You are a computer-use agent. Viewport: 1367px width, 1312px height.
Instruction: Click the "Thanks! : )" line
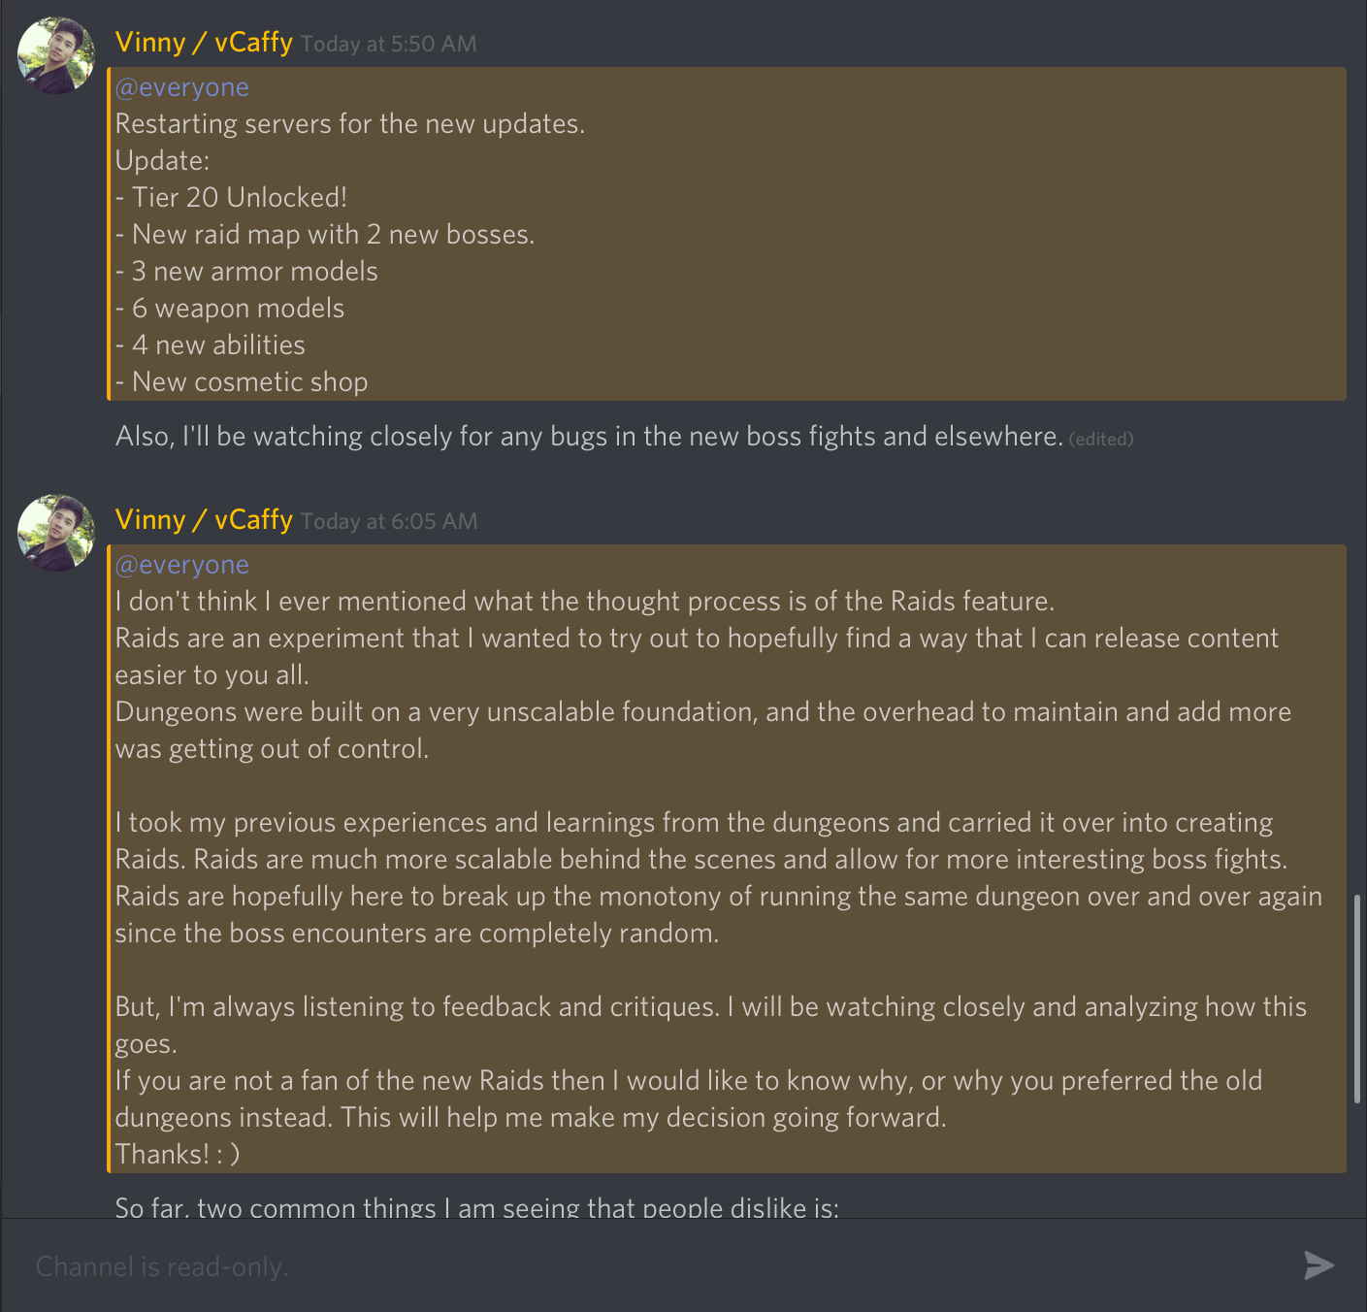(178, 1155)
